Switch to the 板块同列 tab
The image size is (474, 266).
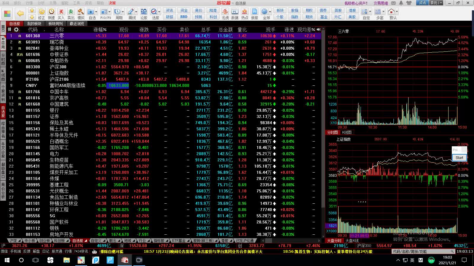[56, 24]
